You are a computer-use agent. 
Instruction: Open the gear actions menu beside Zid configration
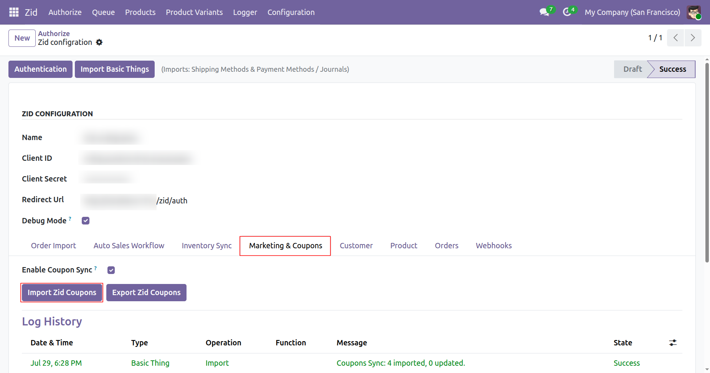99,42
